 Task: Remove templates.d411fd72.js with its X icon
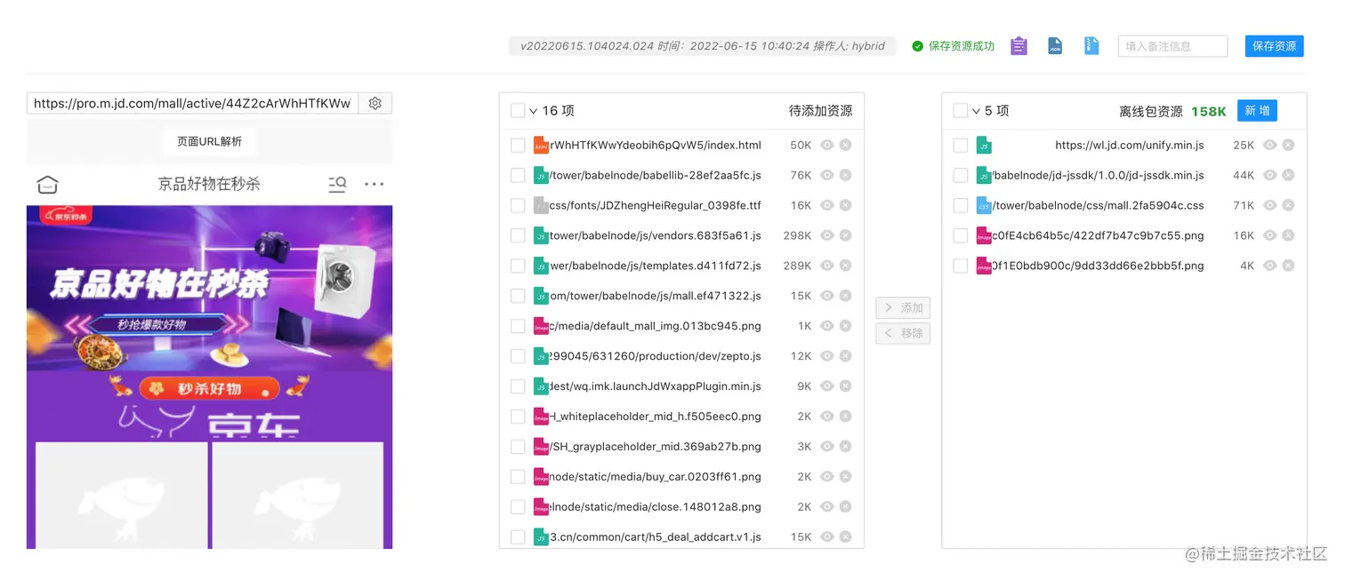pos(845,266)
